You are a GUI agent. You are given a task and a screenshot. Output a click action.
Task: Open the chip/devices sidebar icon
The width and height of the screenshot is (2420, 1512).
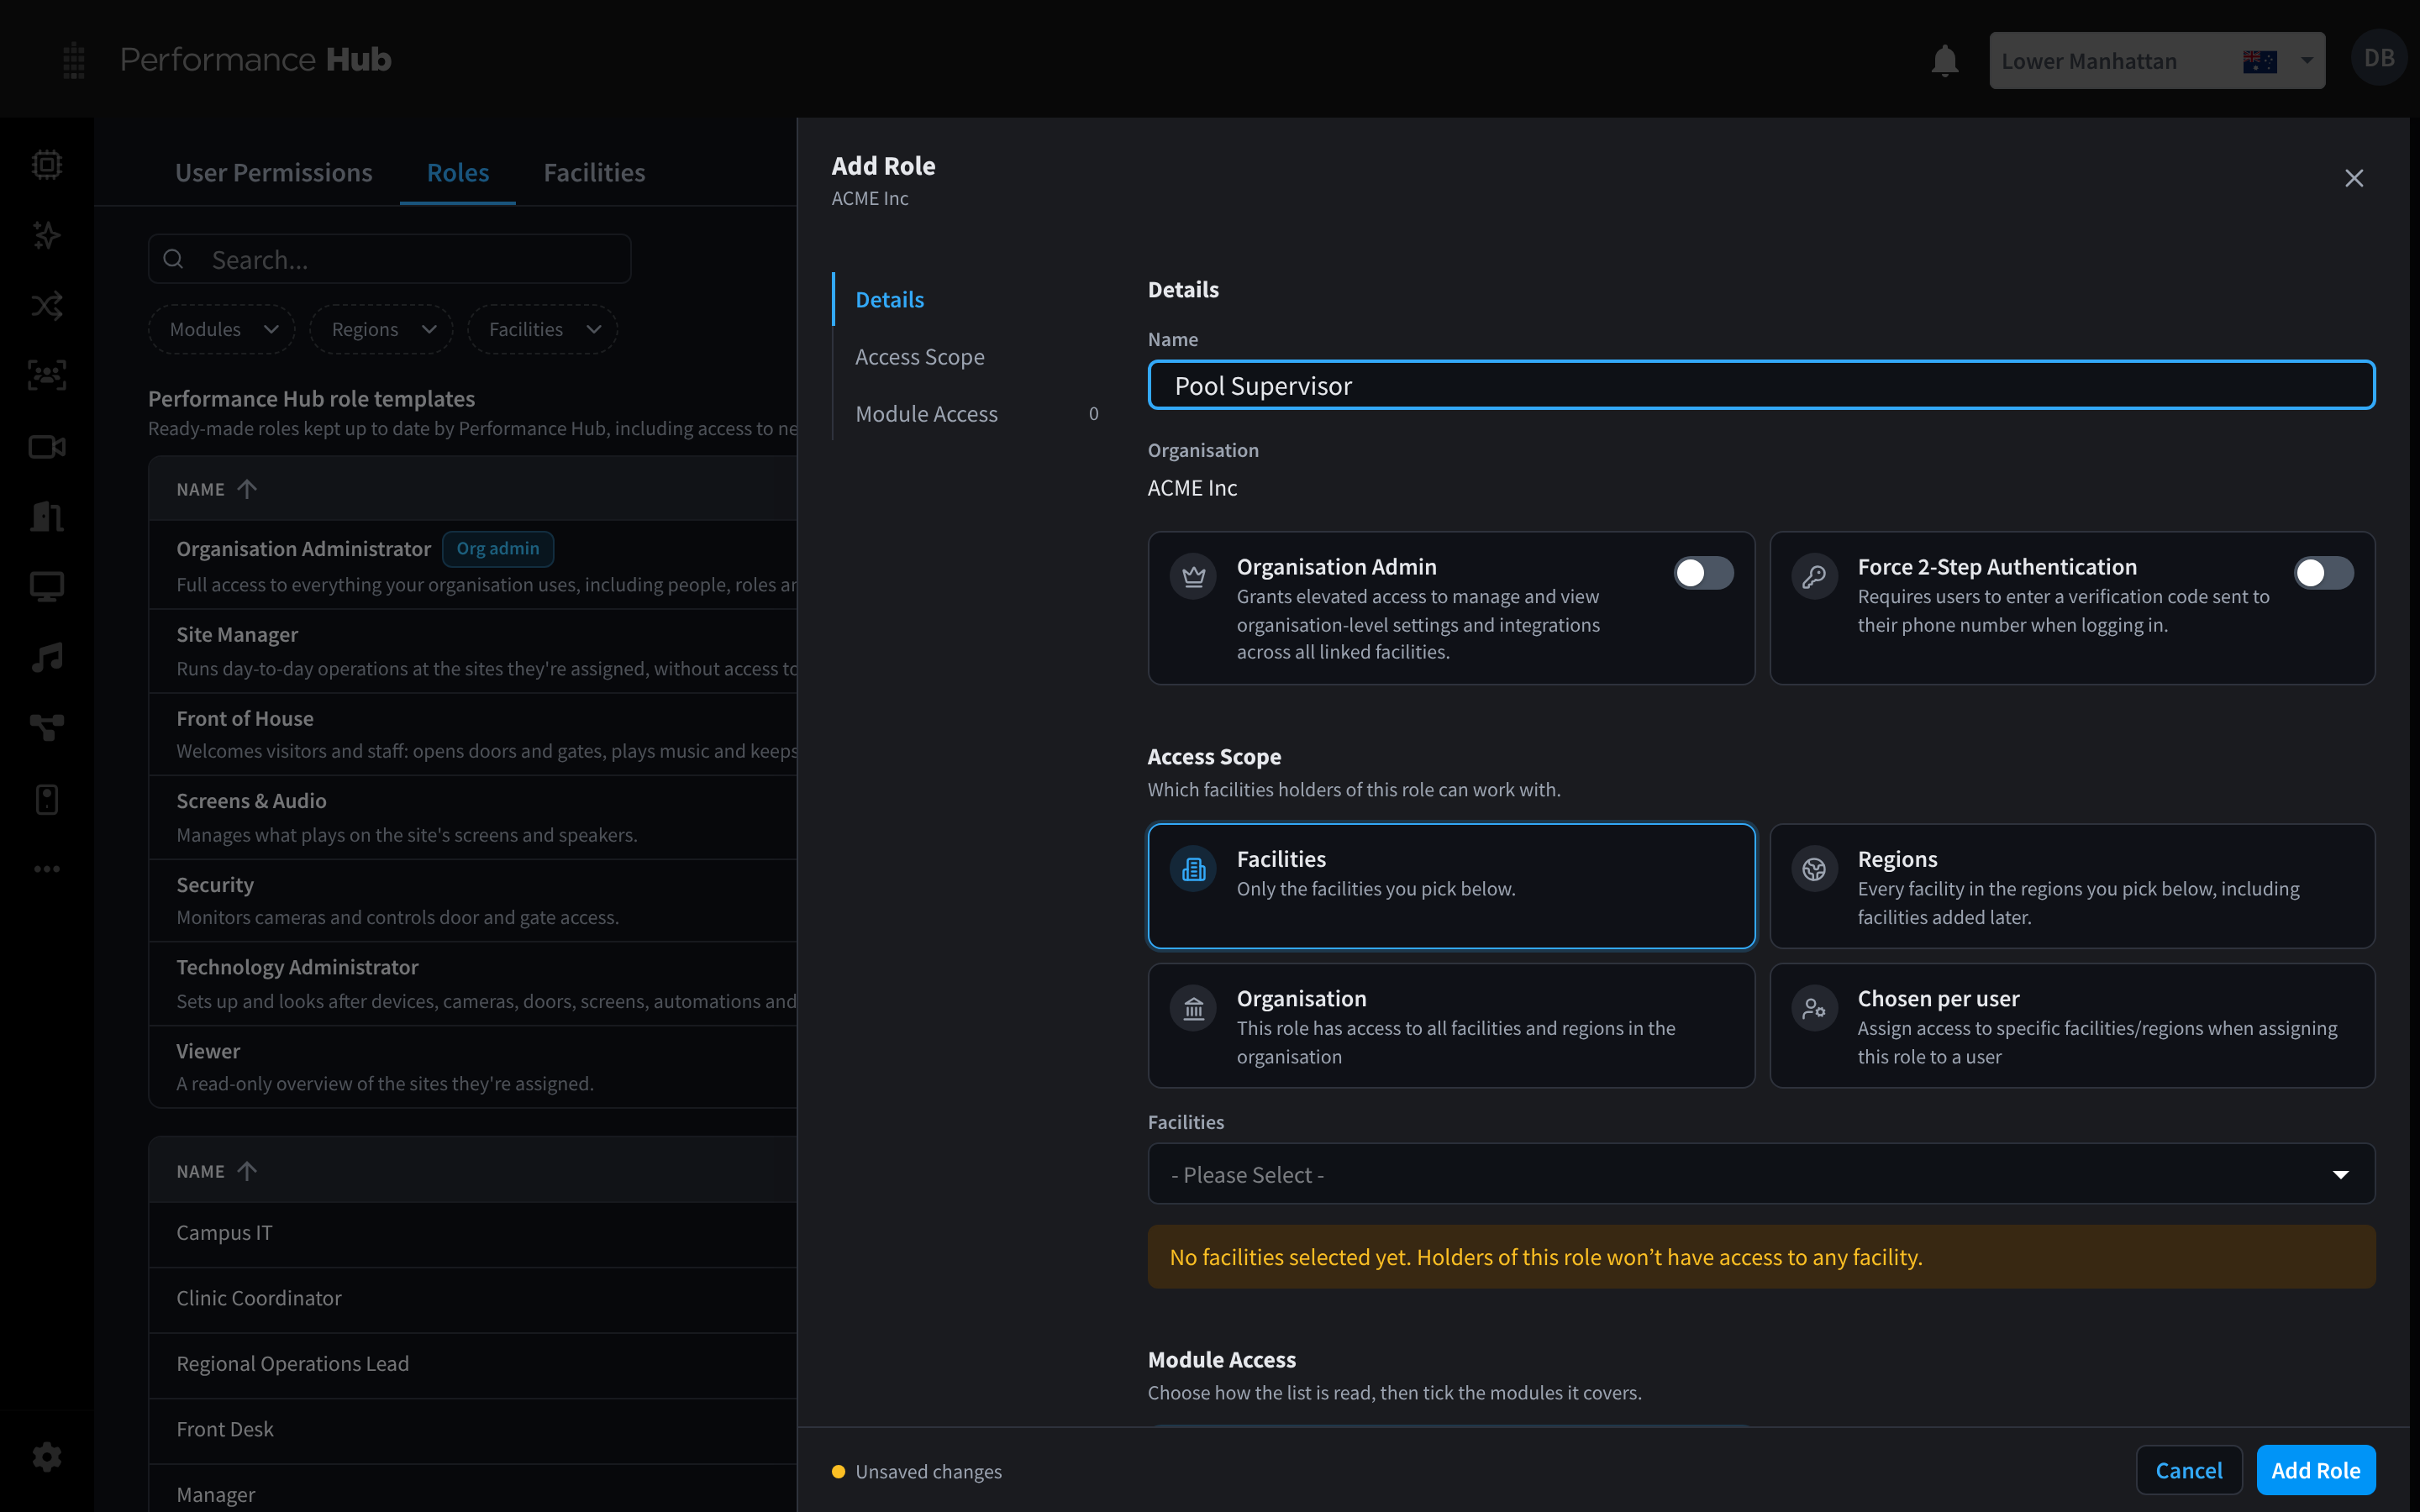point(47,164)
